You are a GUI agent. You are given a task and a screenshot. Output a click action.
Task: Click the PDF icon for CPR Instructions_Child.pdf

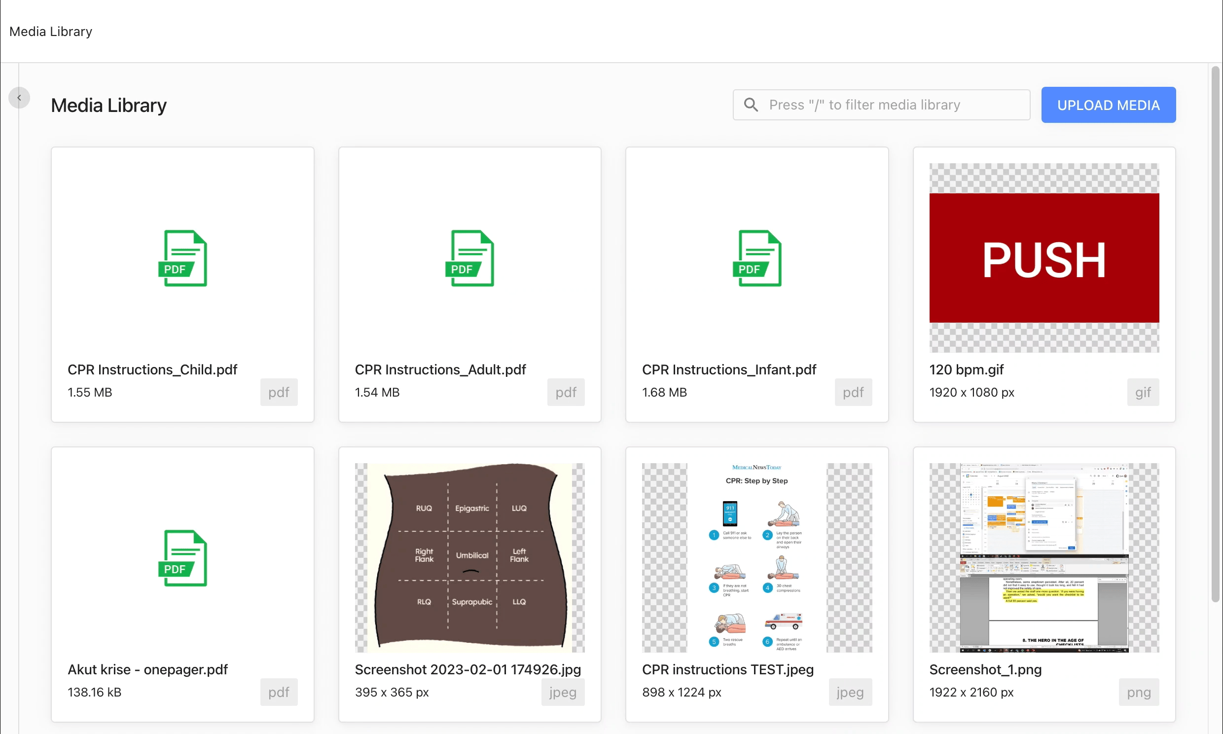click(x=182, y=258)
